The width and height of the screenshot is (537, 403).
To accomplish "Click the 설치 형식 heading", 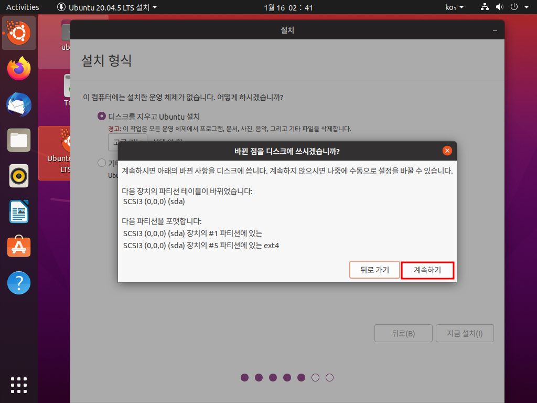I will tap(106, 60).
